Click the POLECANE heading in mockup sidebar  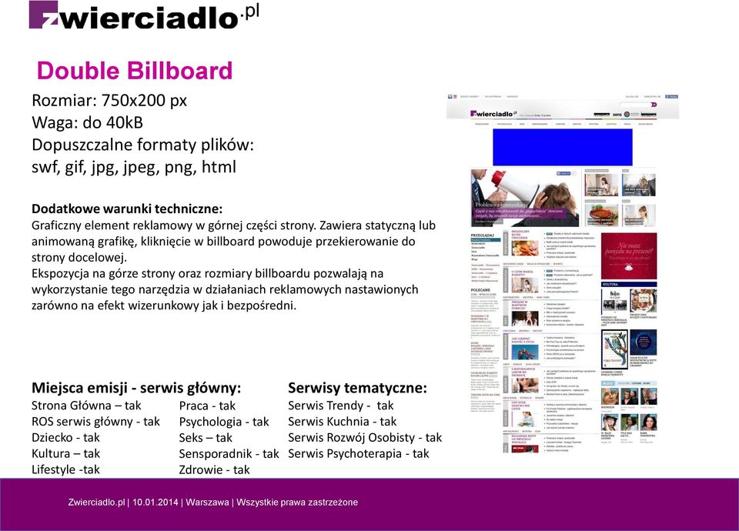click(x=480, y=290)
